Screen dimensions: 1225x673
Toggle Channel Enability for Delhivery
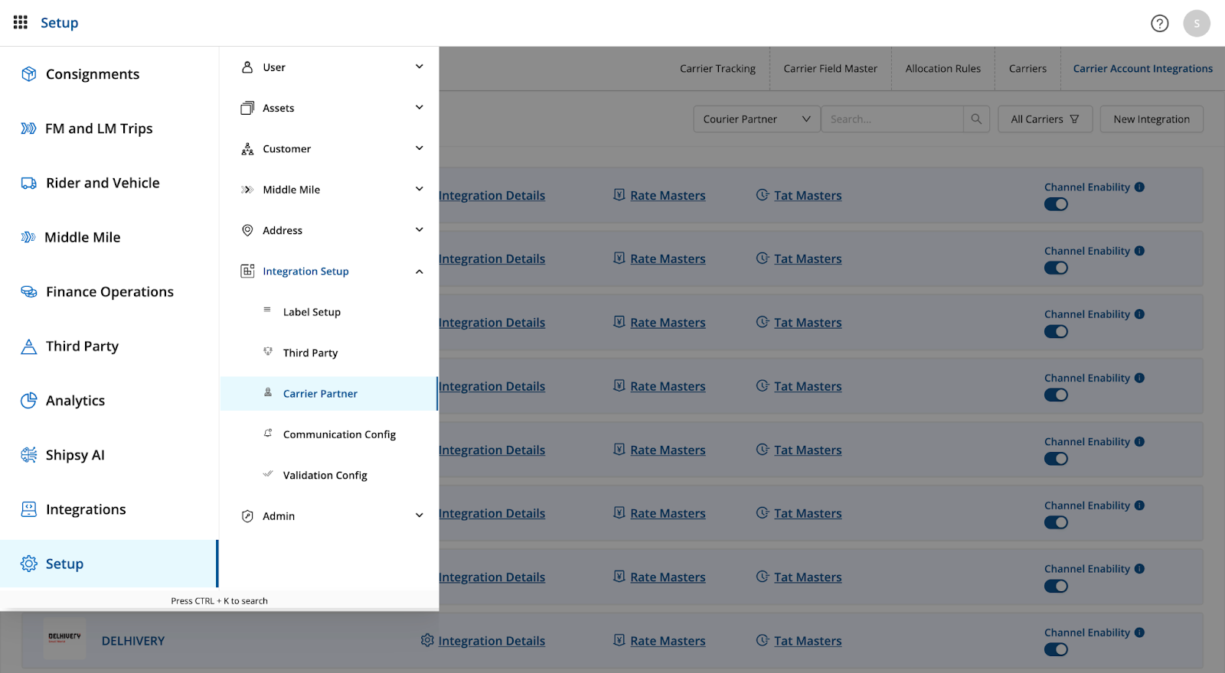tap(1056, 650)
